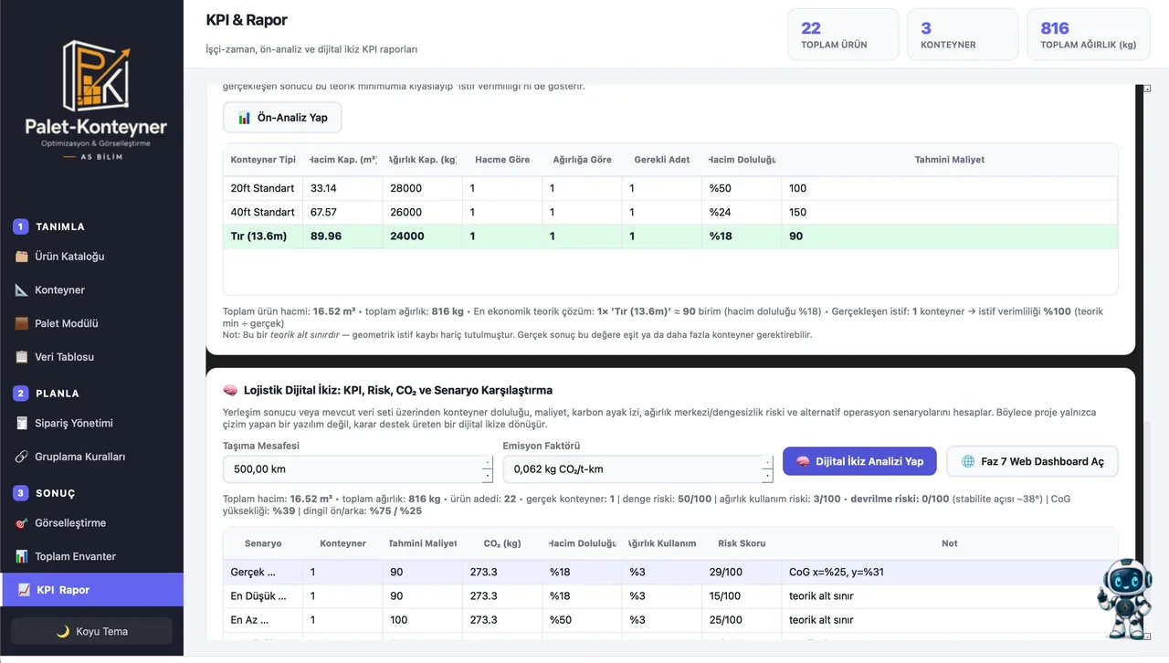This screenshot has width=1169, height=663.
Task: Click the Tahmini Maliyet header in container table
Action: click(x=950, y=160)
